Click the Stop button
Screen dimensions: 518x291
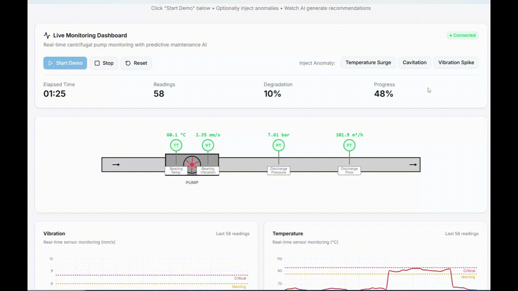[x=104, y=63]
